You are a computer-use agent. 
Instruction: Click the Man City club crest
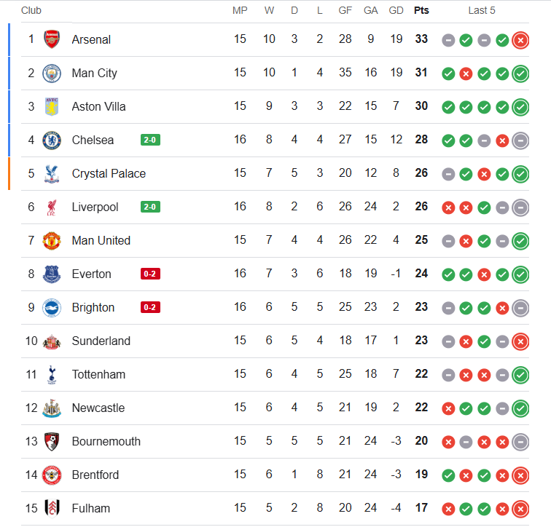tap(52, 73)
